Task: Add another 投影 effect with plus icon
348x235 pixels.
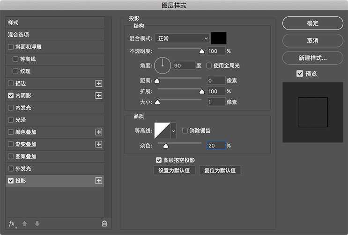Action: pos(99,181)
